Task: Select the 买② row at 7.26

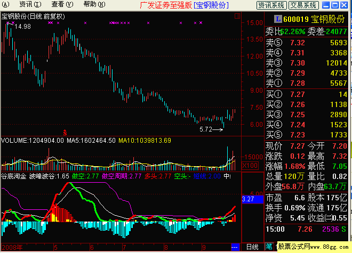Action: click(307, 104)
